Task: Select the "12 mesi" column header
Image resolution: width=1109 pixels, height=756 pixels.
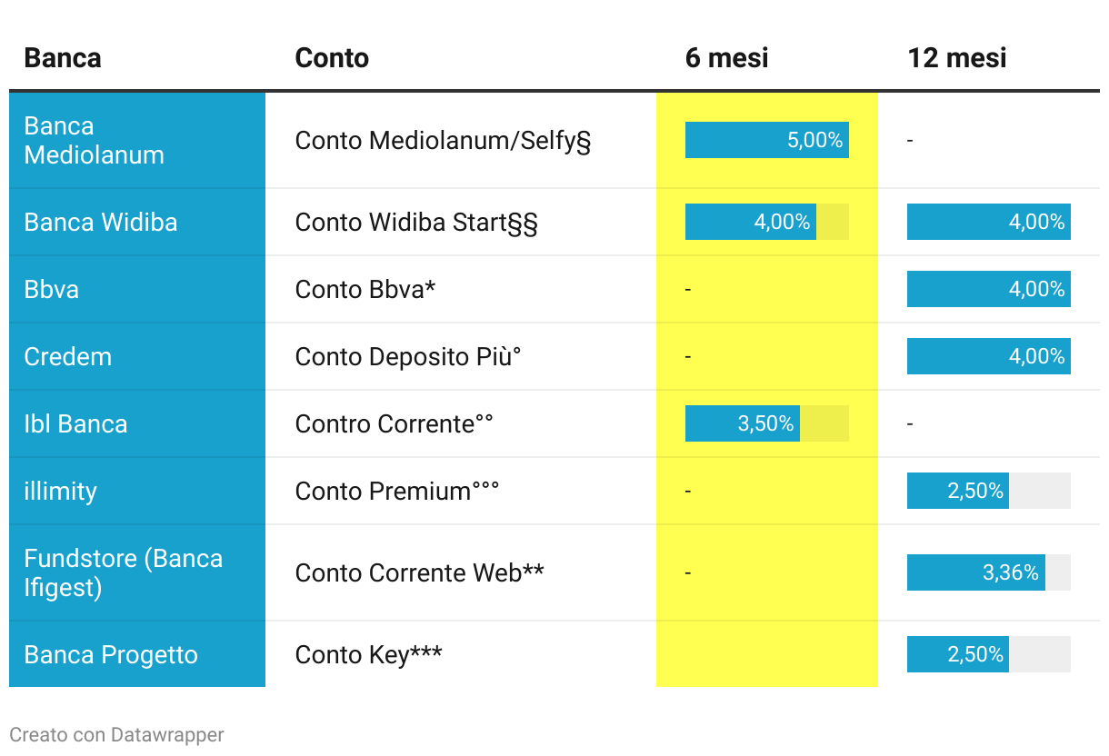Action: (956, 58)
